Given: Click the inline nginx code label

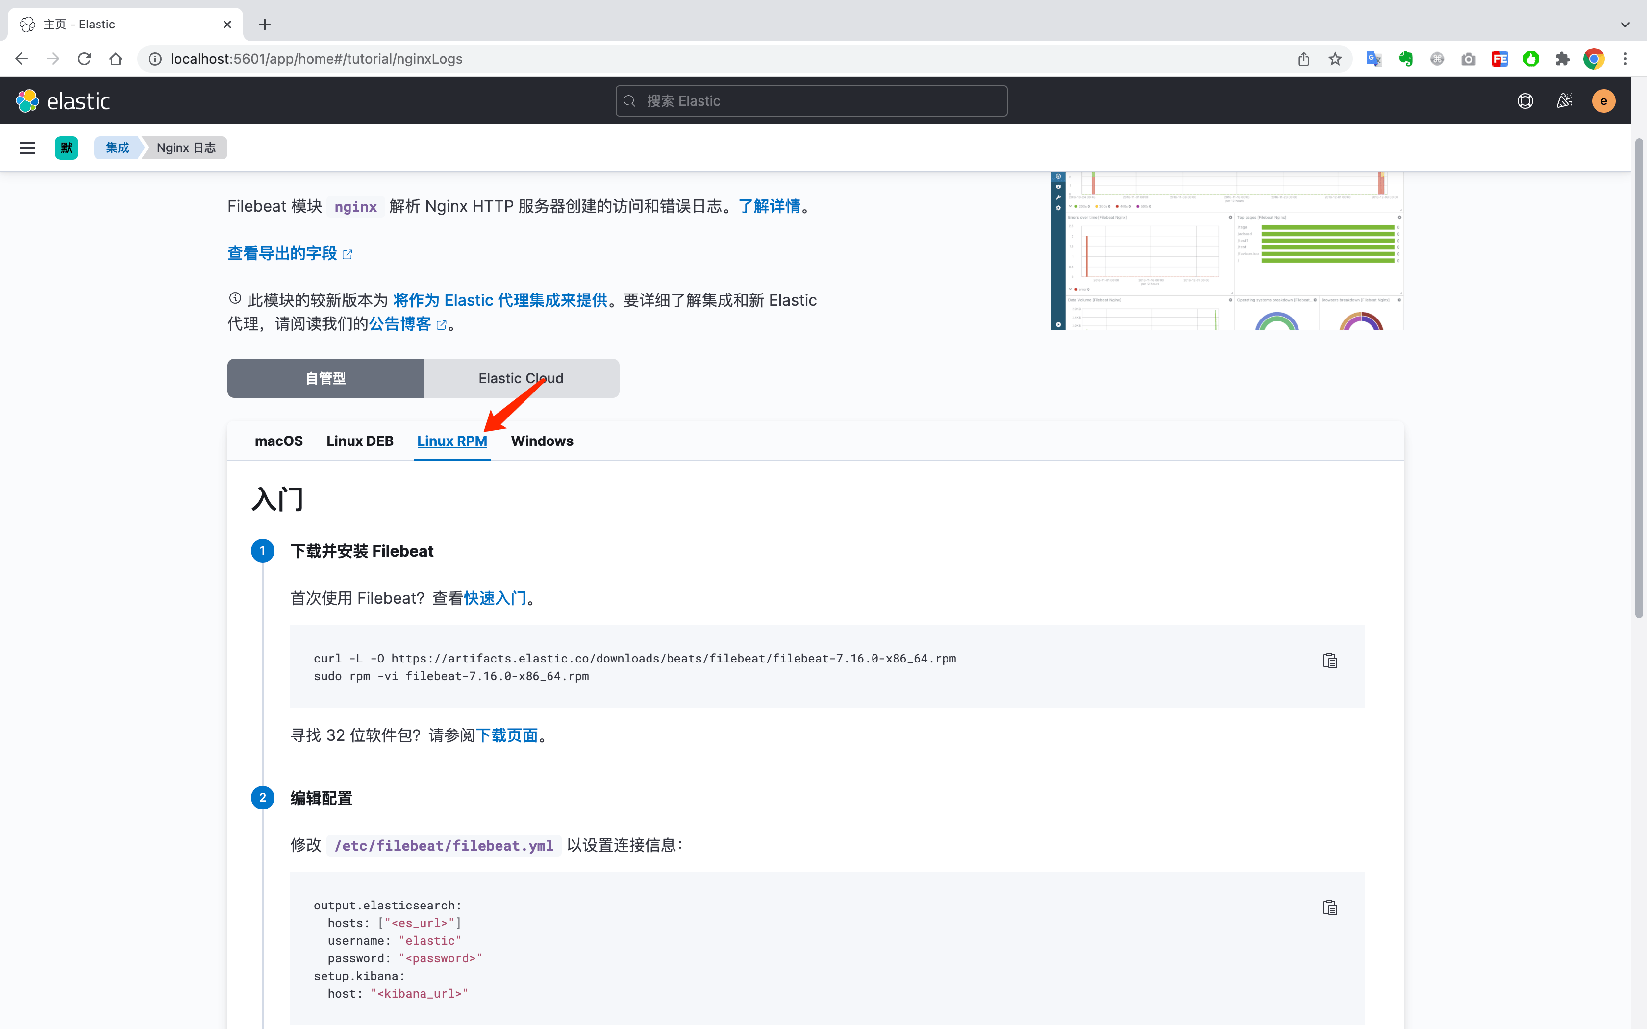Looking at the screenshot, I should point(355,207).
